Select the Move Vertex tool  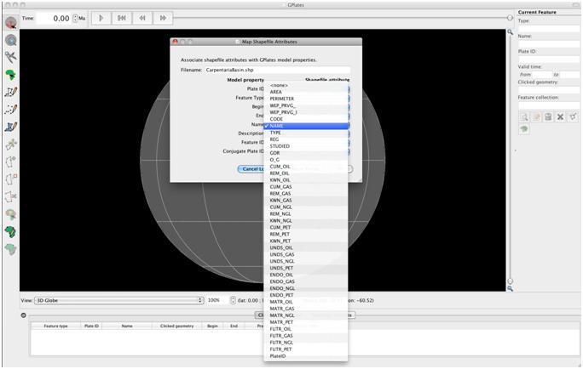click(11, 144)
